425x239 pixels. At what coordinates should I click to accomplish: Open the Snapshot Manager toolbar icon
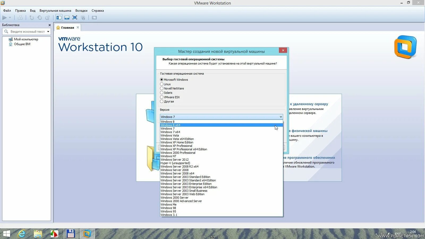[48, 18]
